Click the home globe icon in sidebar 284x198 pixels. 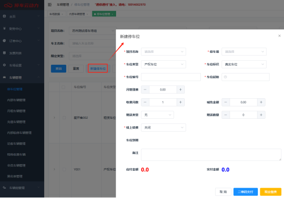4,16
